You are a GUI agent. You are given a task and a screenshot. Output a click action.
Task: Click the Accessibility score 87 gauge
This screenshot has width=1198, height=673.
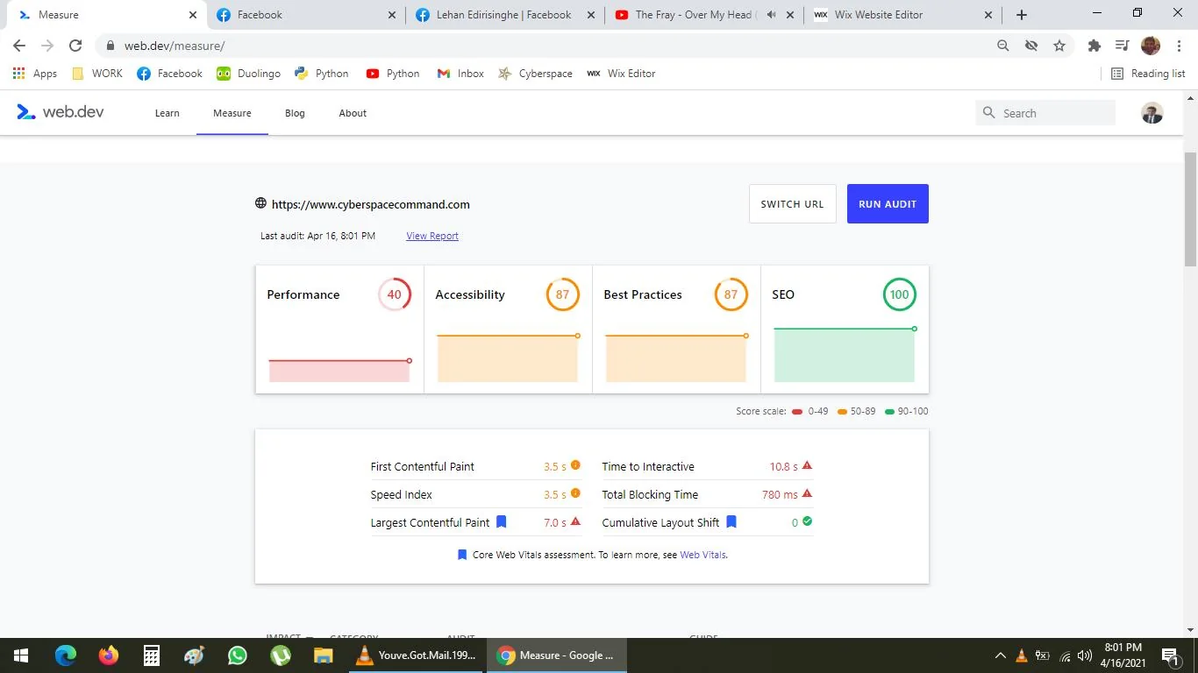click(563, 294)
